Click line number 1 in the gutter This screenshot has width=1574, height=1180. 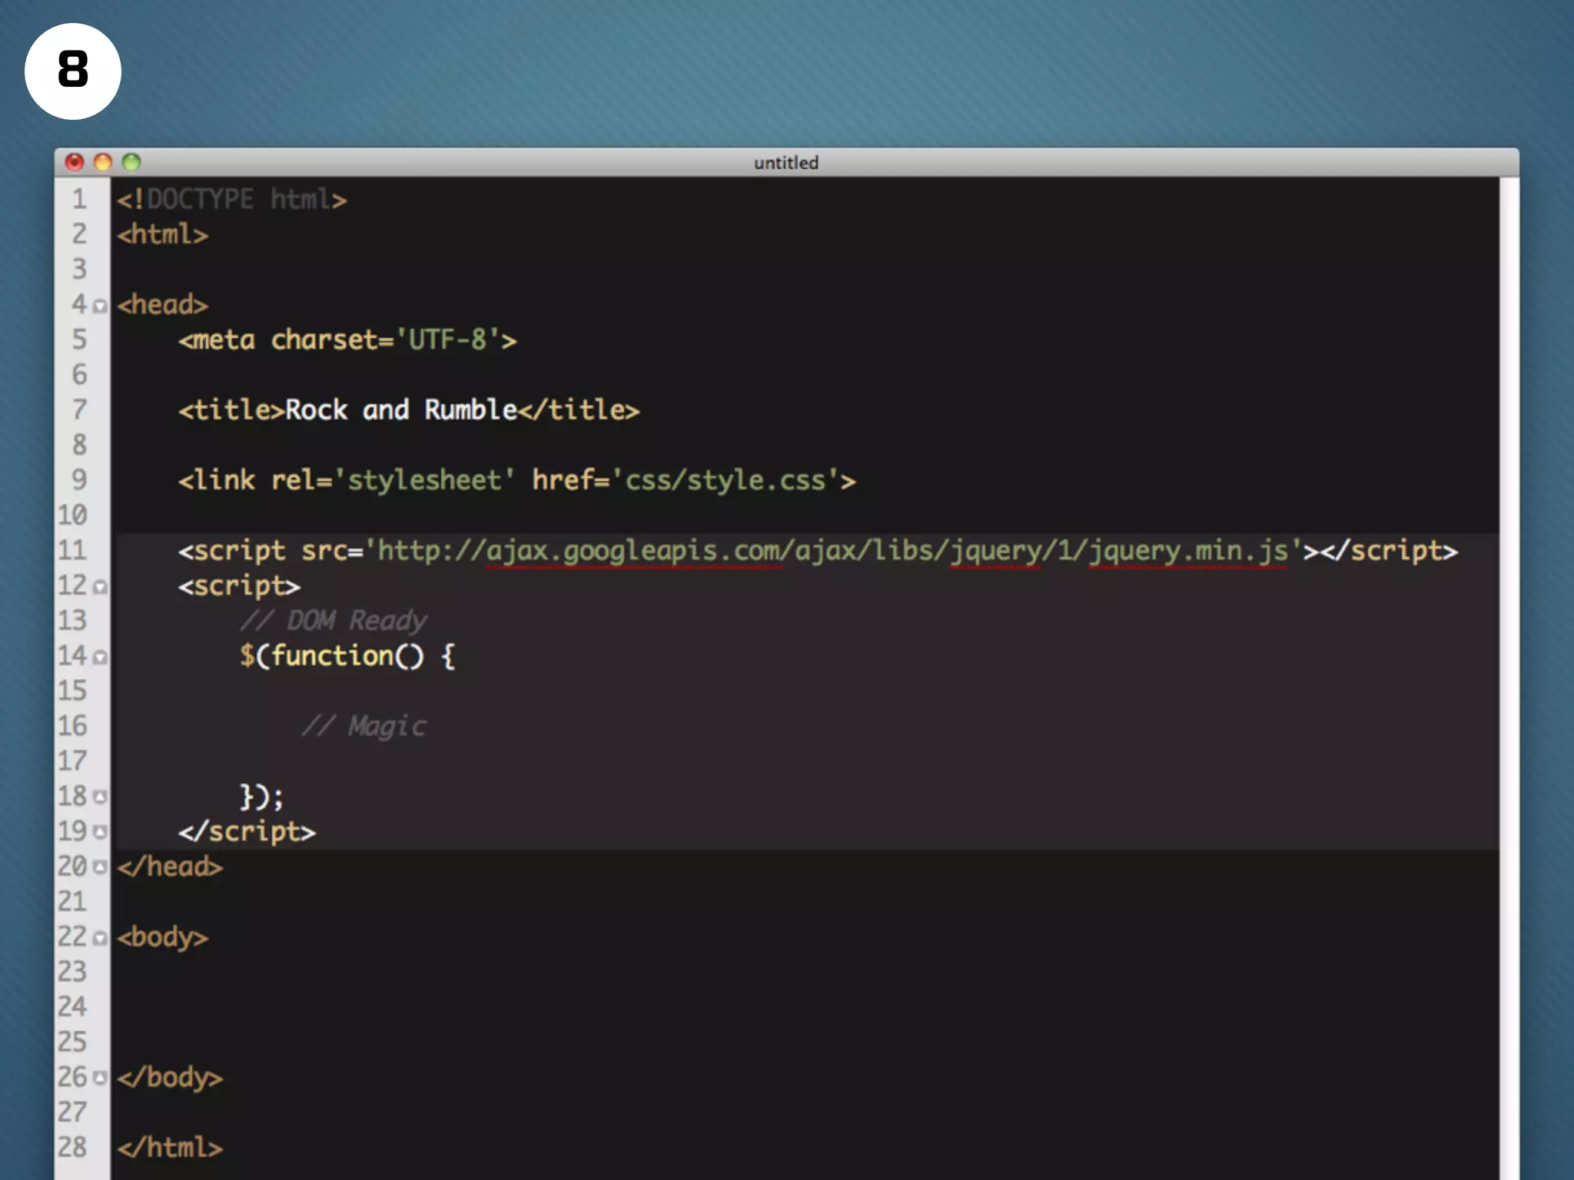pyautogui.click(x=79, y=200)
